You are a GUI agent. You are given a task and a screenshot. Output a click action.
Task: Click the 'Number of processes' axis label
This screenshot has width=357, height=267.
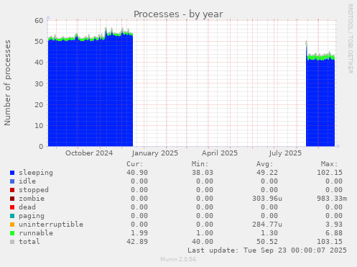click(x=7, y=83)
